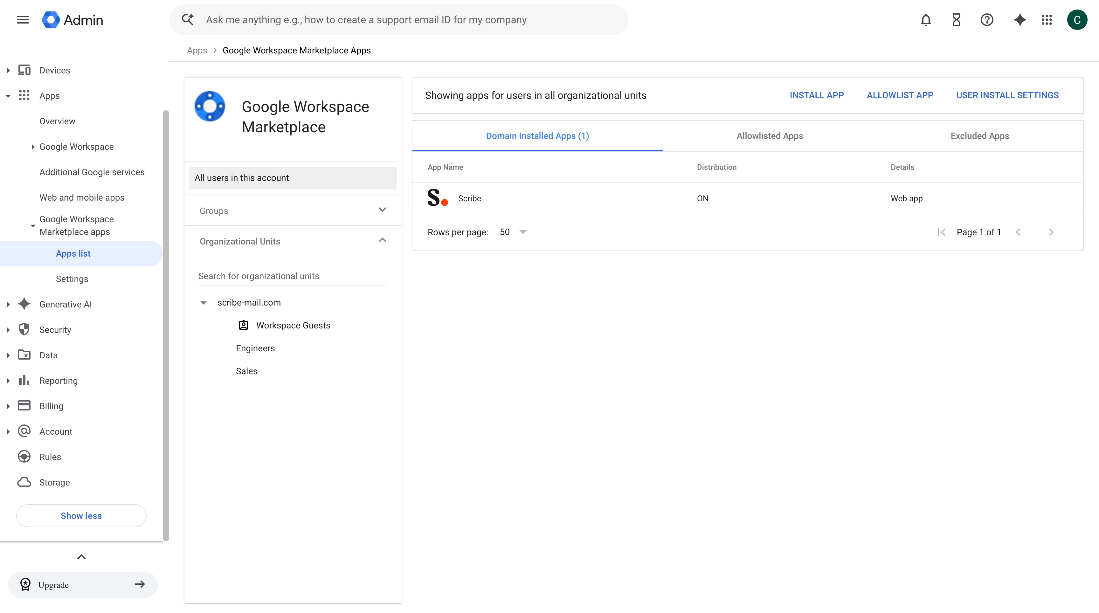This screenshot has width=1099, height=613.
Task: Open the Gemini sparkle icon in header
Action: [x=1020, y=20]
